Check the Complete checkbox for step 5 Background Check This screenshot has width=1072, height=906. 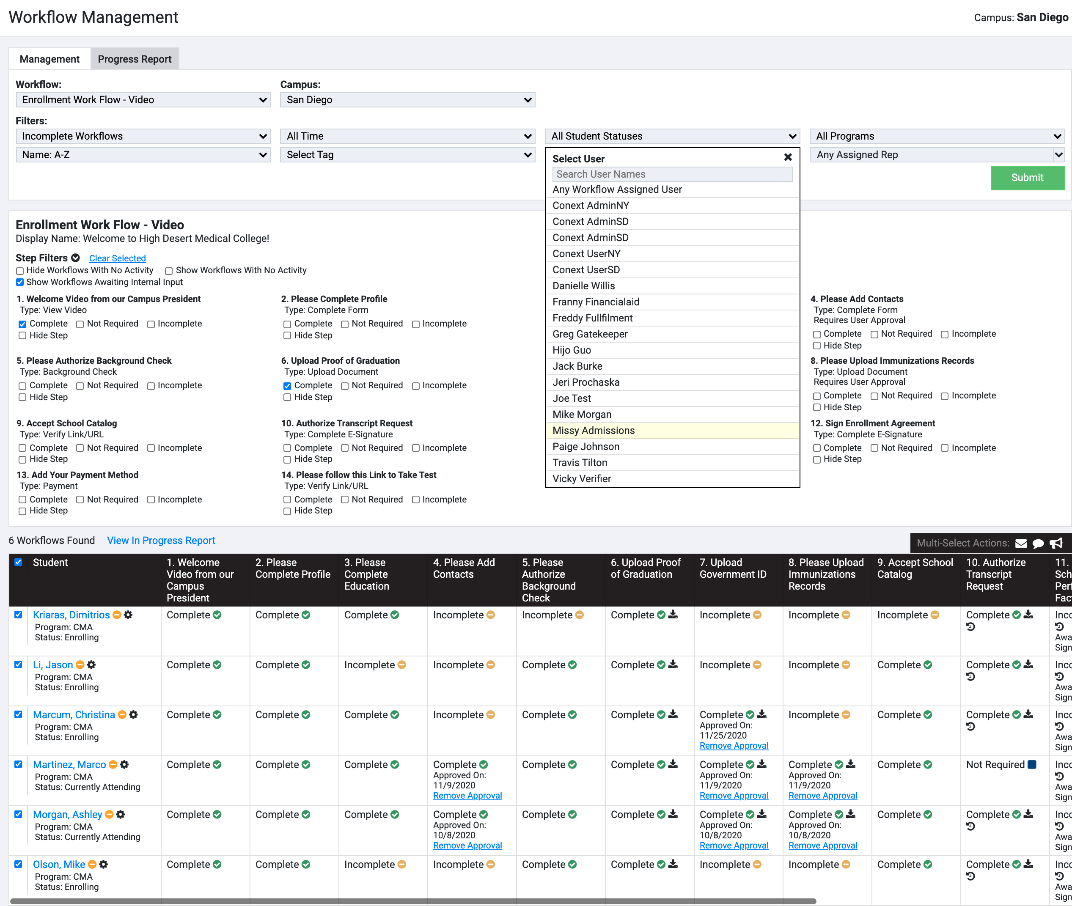tap(22, 385)
